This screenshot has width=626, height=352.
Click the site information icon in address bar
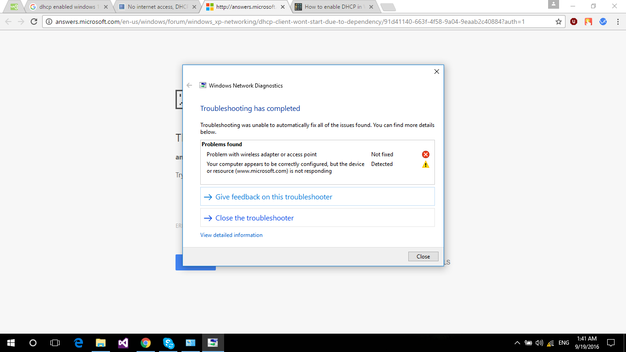point(49,22)
